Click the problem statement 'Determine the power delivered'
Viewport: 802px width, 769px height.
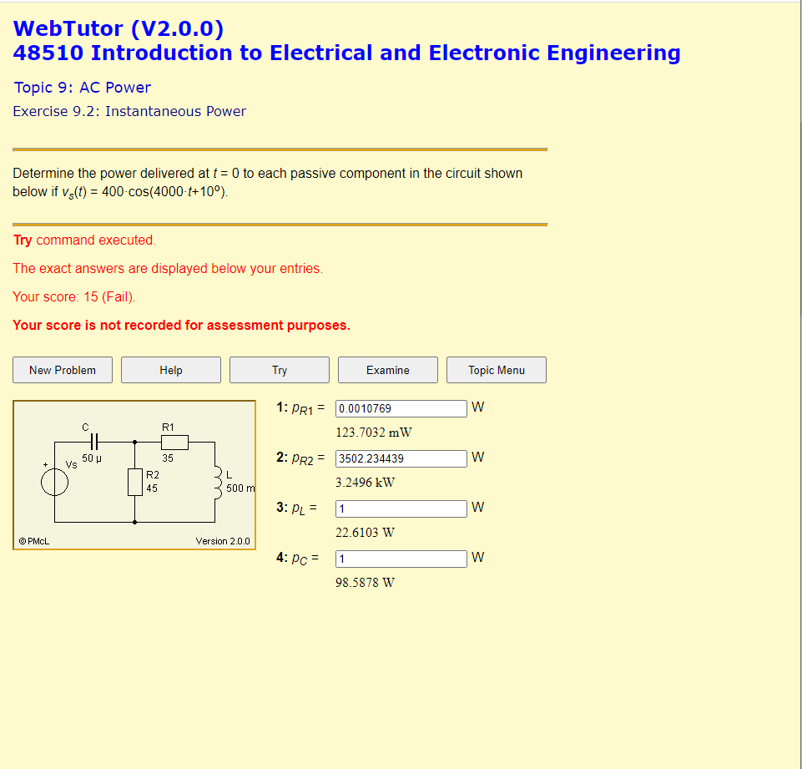(268, 182)
